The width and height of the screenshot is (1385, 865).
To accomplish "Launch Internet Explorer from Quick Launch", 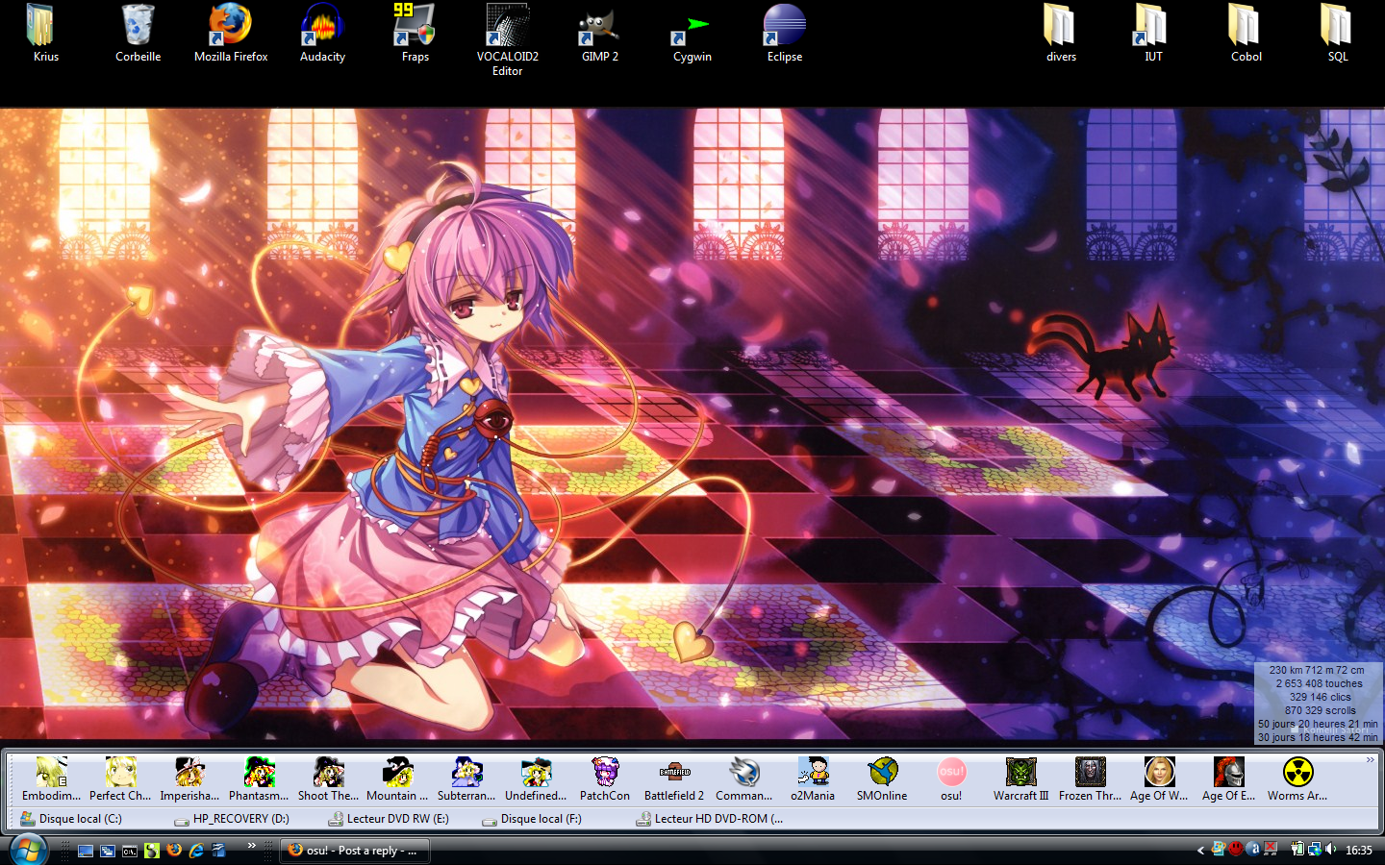I will 196,851.
